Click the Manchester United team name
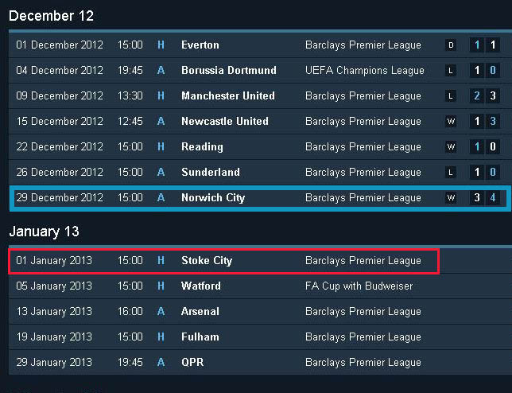The width and height of the screenshot is (512, 393). [228, 96]
